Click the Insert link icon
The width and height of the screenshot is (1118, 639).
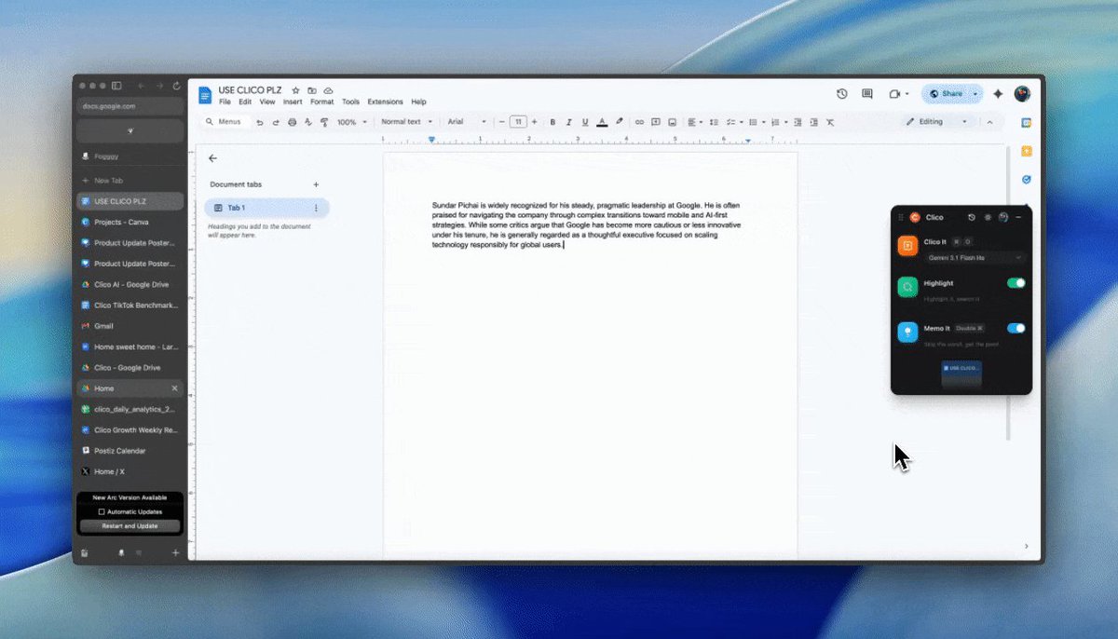[639, 122]
